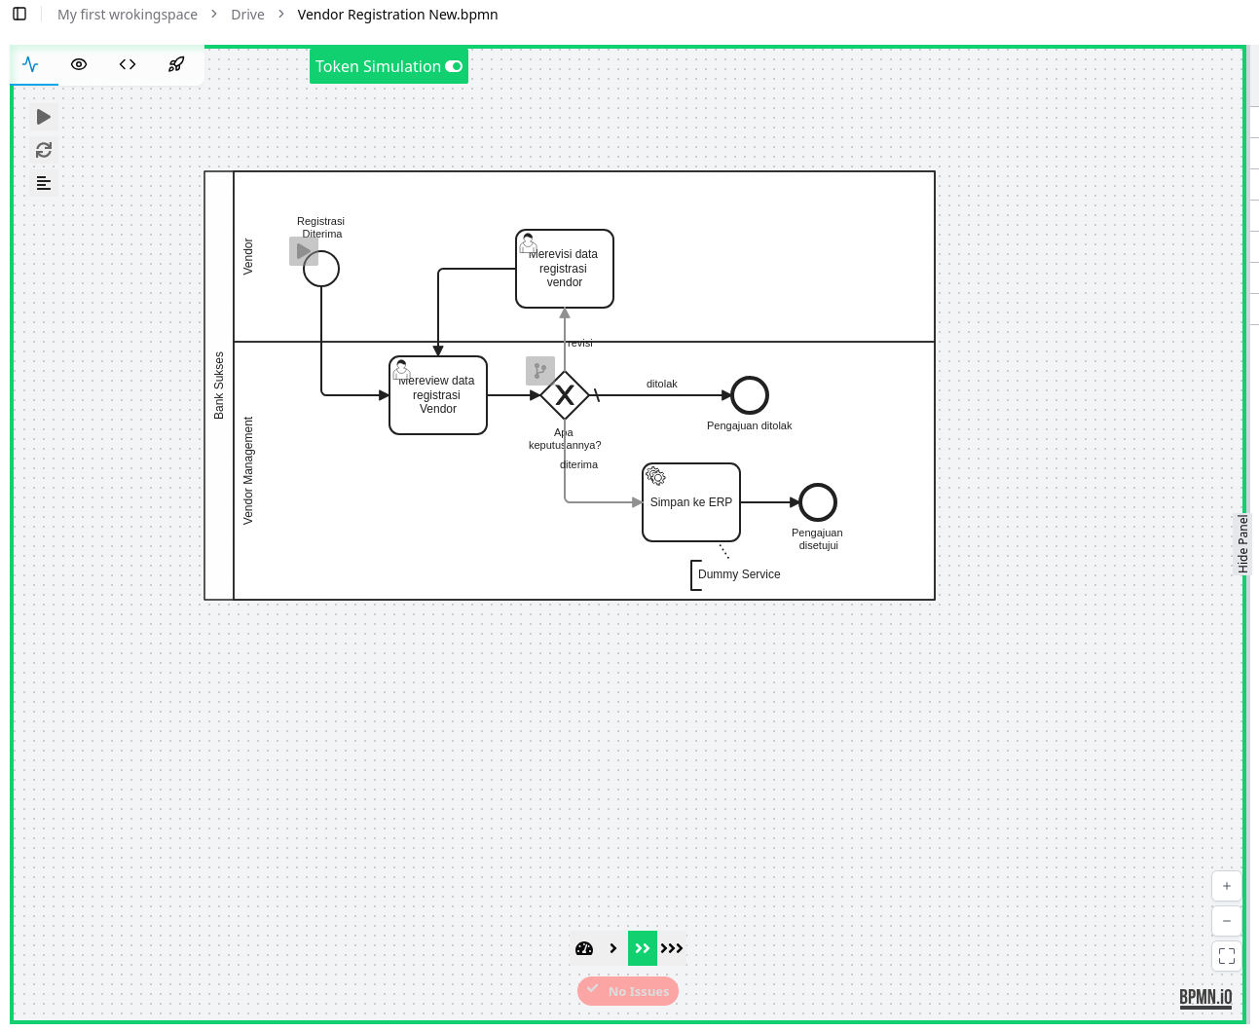This screenshot has height=1031, width=1259.
Task: Reset the token simulation
Action: pyautogui.click(x=44, y=150)
